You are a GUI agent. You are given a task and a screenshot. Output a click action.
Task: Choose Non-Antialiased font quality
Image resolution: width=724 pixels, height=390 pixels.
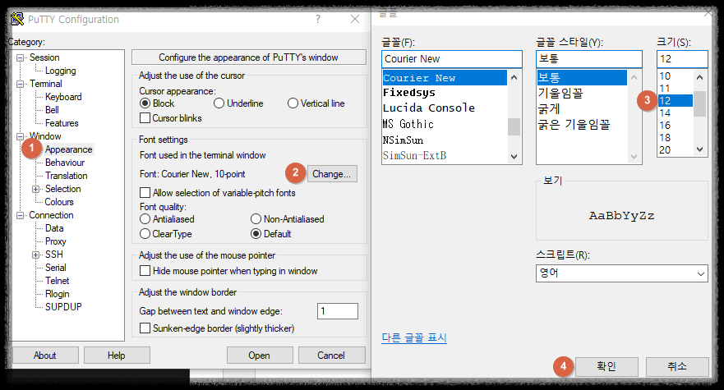(x=256, y=218)
